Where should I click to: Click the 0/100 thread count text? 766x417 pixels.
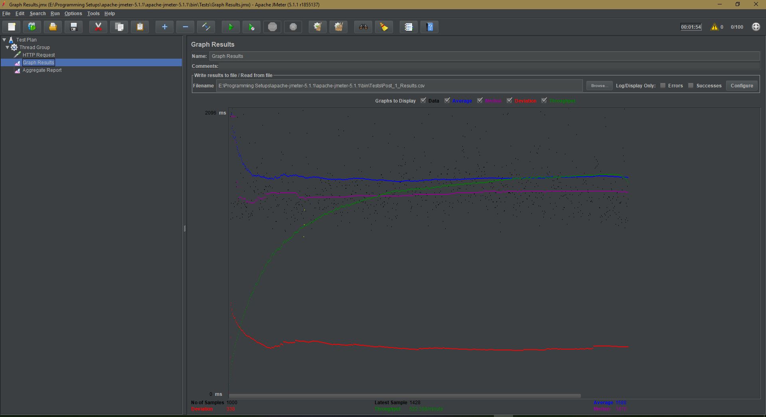tap(737, 27)
